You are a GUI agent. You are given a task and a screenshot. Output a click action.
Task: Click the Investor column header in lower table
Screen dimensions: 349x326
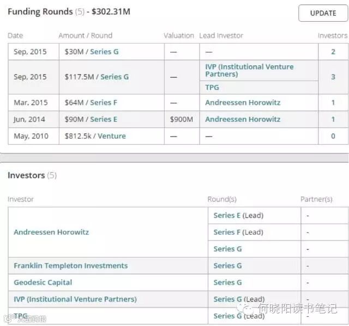(x=21, y=199)
